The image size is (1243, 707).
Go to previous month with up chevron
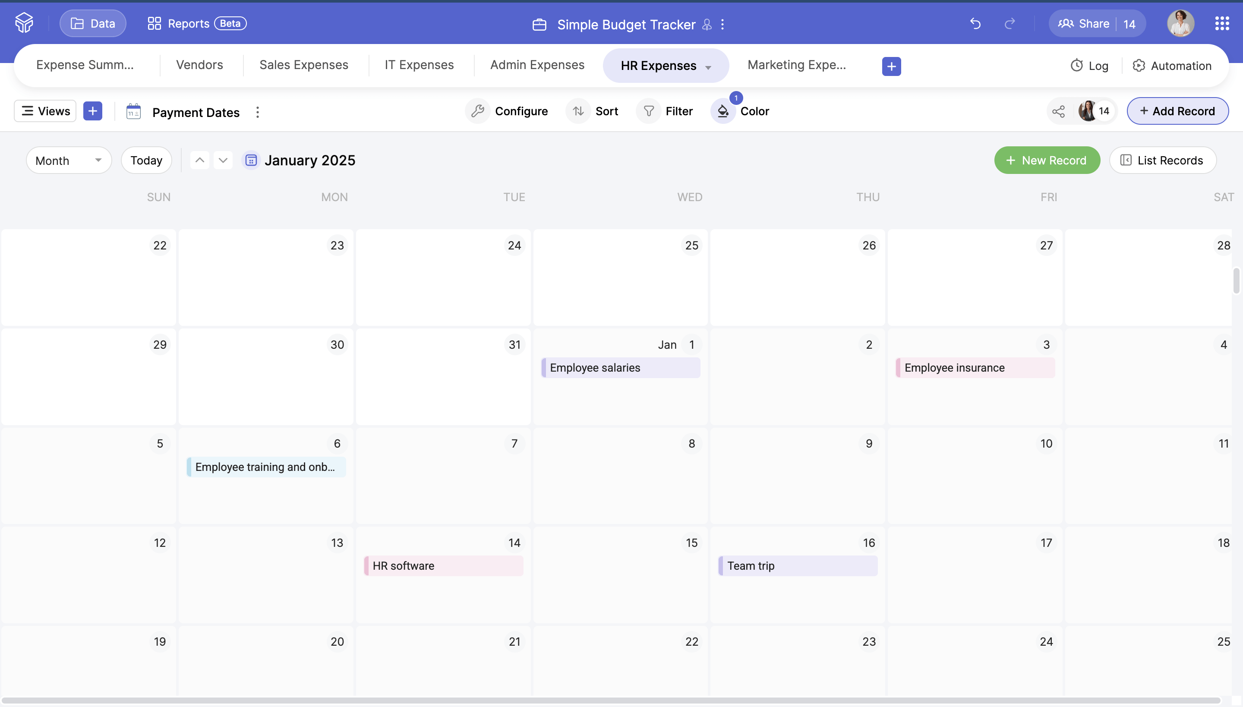point(199,160)
